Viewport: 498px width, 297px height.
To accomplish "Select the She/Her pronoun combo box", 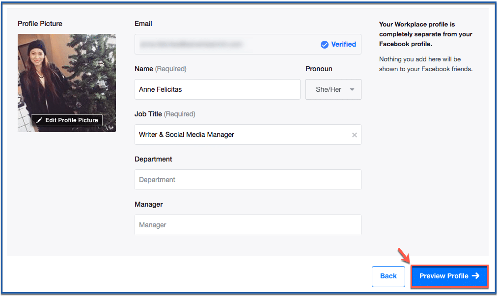I will pyautogui.click(x=333, y=89).
